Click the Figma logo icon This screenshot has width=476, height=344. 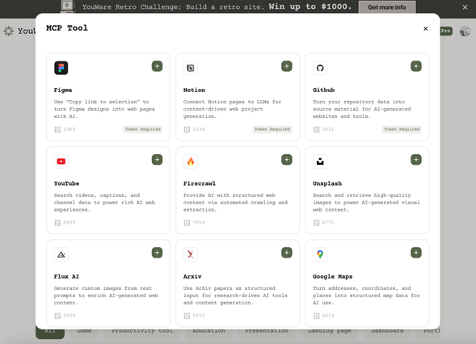click(x=61, y=68)
